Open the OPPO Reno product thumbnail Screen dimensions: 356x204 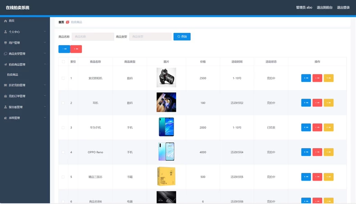point(166,152)
